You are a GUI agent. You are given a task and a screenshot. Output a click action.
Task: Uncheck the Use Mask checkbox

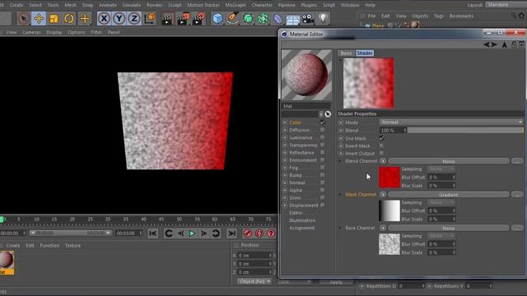[x=381, y=138]
